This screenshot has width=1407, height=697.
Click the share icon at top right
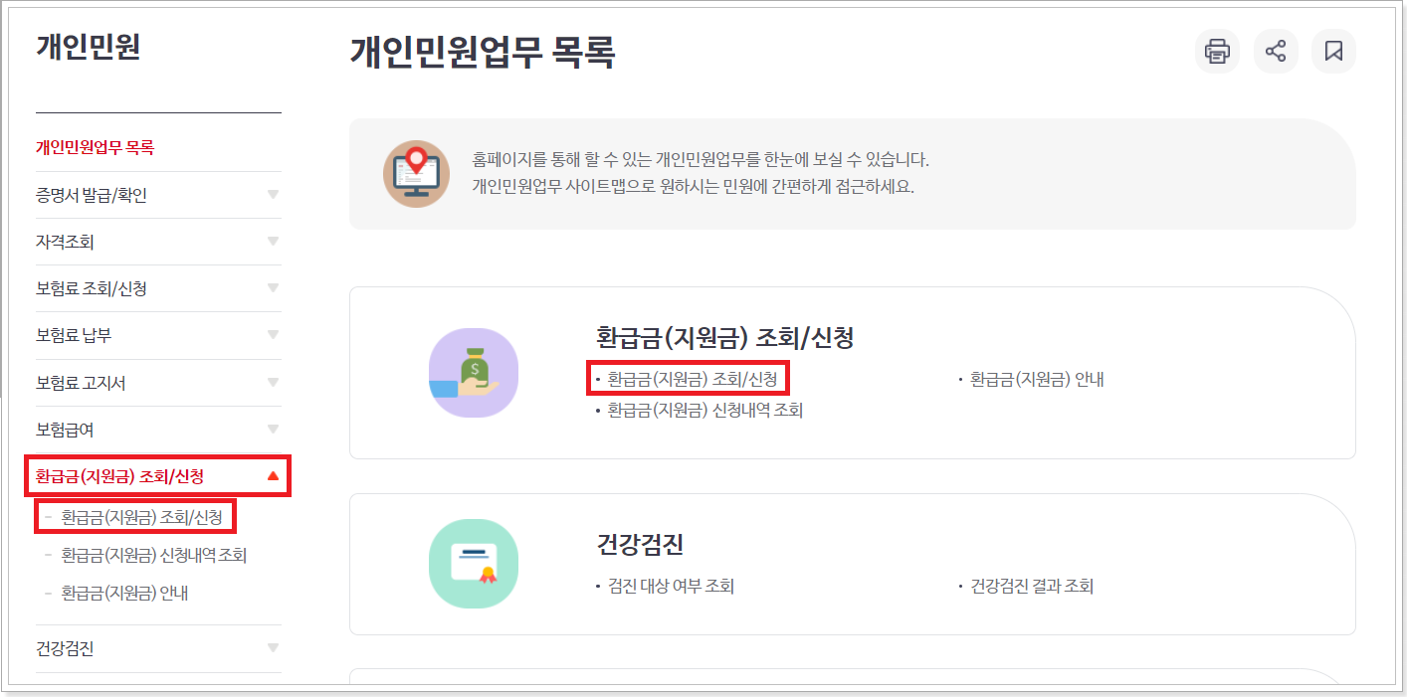(x=1275, y=51)
